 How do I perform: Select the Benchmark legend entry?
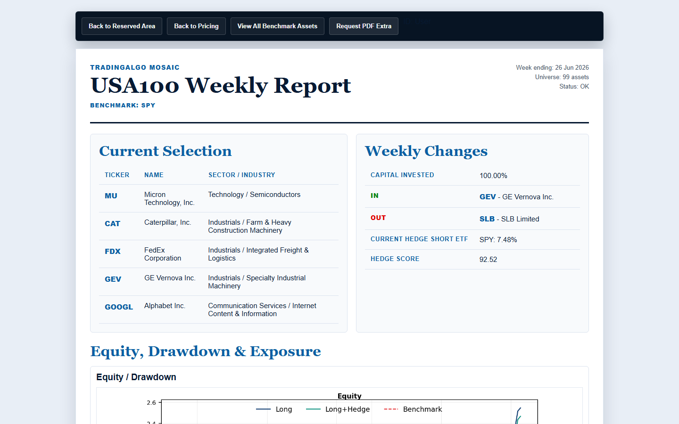(413, 409)
